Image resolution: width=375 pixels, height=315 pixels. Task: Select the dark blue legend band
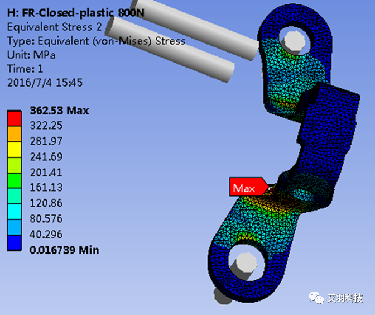15,243
